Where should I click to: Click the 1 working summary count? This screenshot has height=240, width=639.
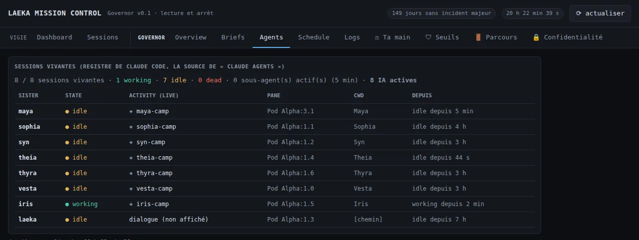pyautogui.click(x=133, y=80)
